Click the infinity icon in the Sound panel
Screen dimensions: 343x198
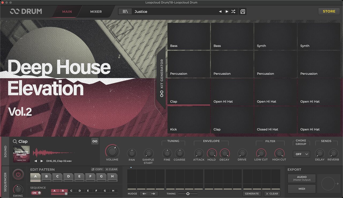(95, 141)
